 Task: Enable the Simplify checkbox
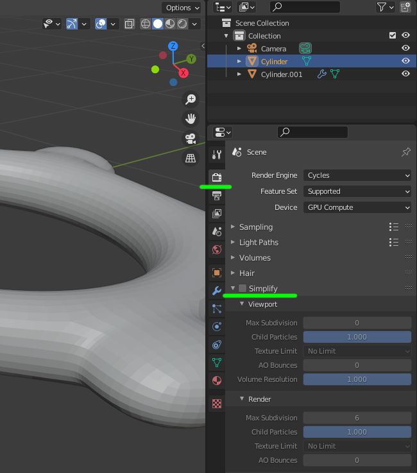pyautogui.click(x=243, y=288)
